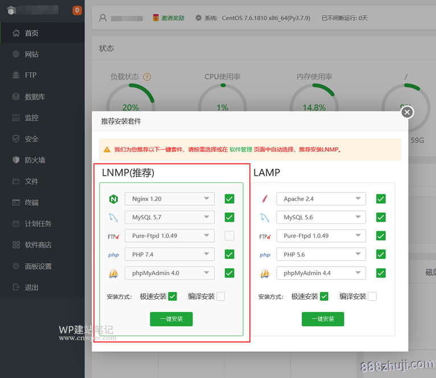
Task: Expand the PHP 5.6 version dropdown
Action: (x=321, y=255)
